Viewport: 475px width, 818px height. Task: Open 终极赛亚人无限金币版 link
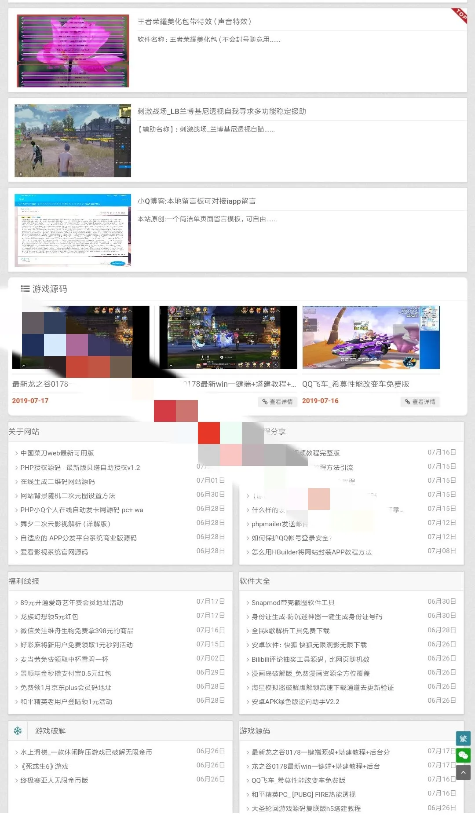(54, 780)
